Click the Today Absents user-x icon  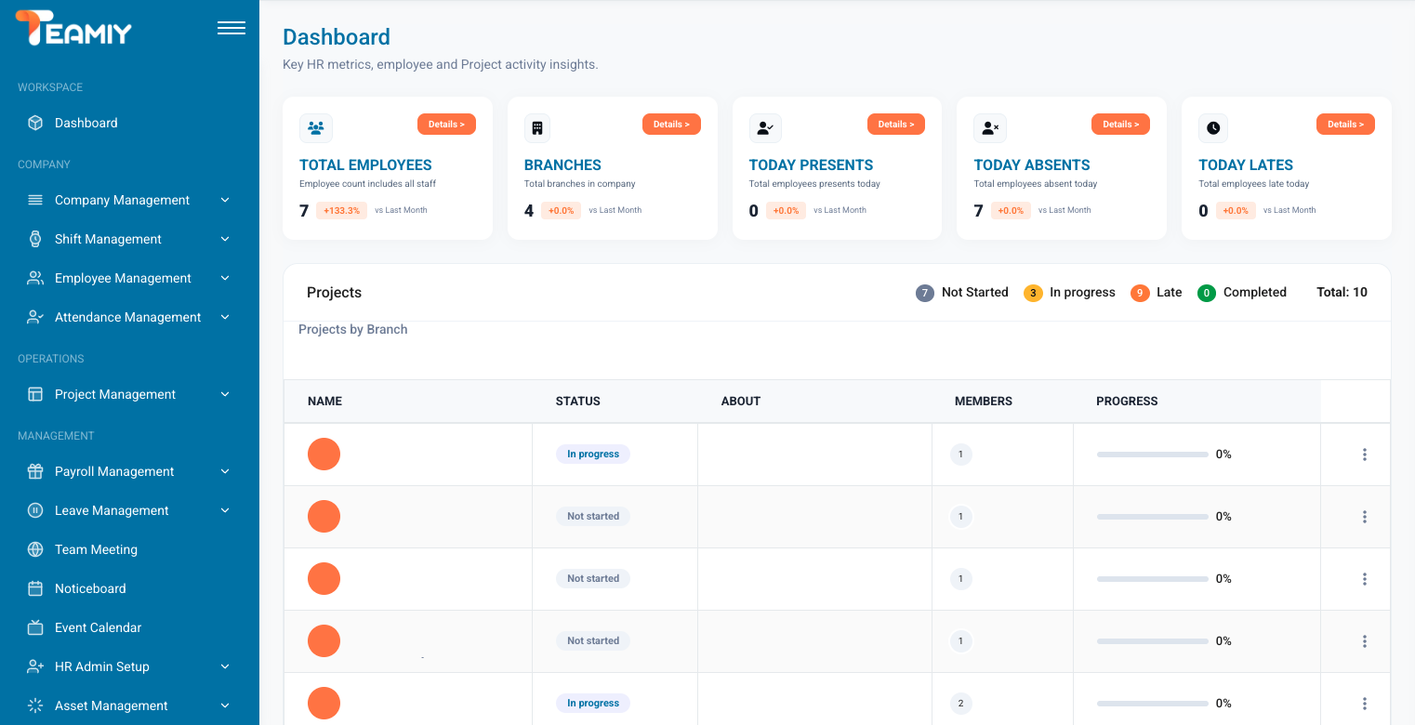click(x=990, y=128)
